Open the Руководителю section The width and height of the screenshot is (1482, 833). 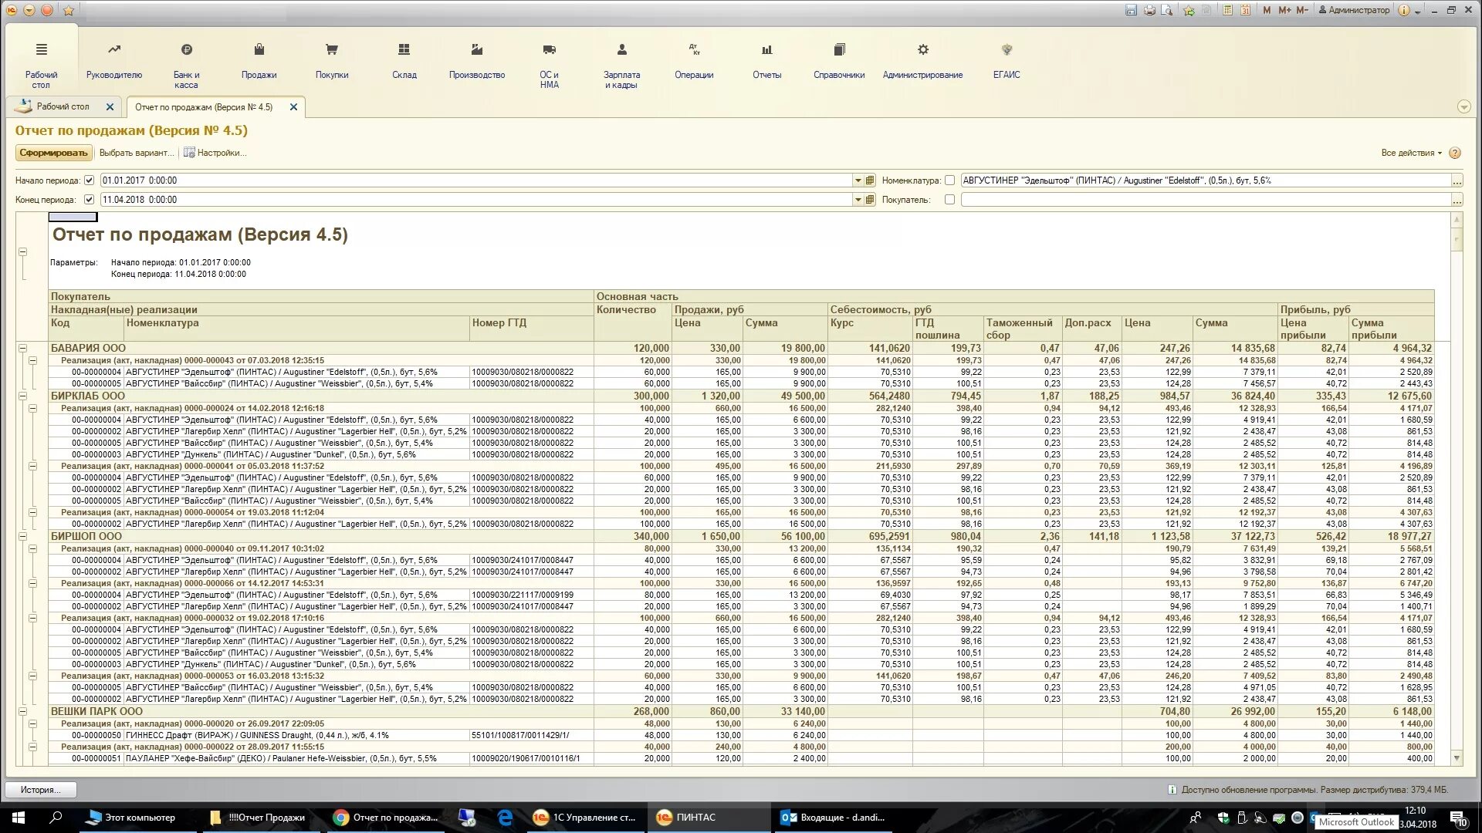click(x=114, y=62)
